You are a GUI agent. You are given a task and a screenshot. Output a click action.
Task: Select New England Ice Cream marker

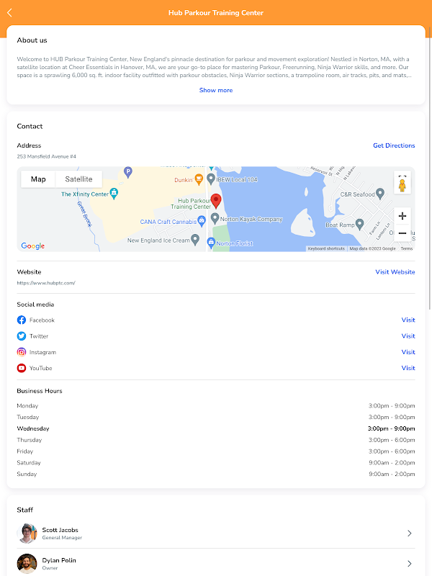tap(195, 240)
